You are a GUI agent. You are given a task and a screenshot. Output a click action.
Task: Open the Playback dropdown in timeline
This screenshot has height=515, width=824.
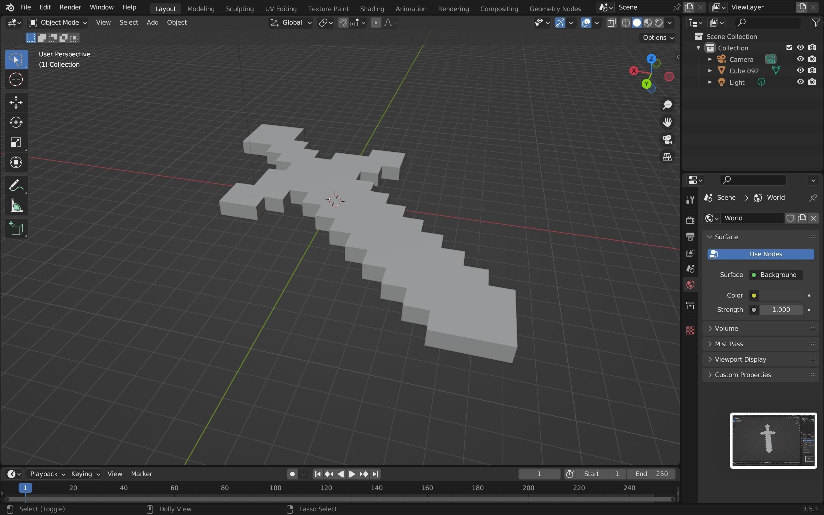47,474
